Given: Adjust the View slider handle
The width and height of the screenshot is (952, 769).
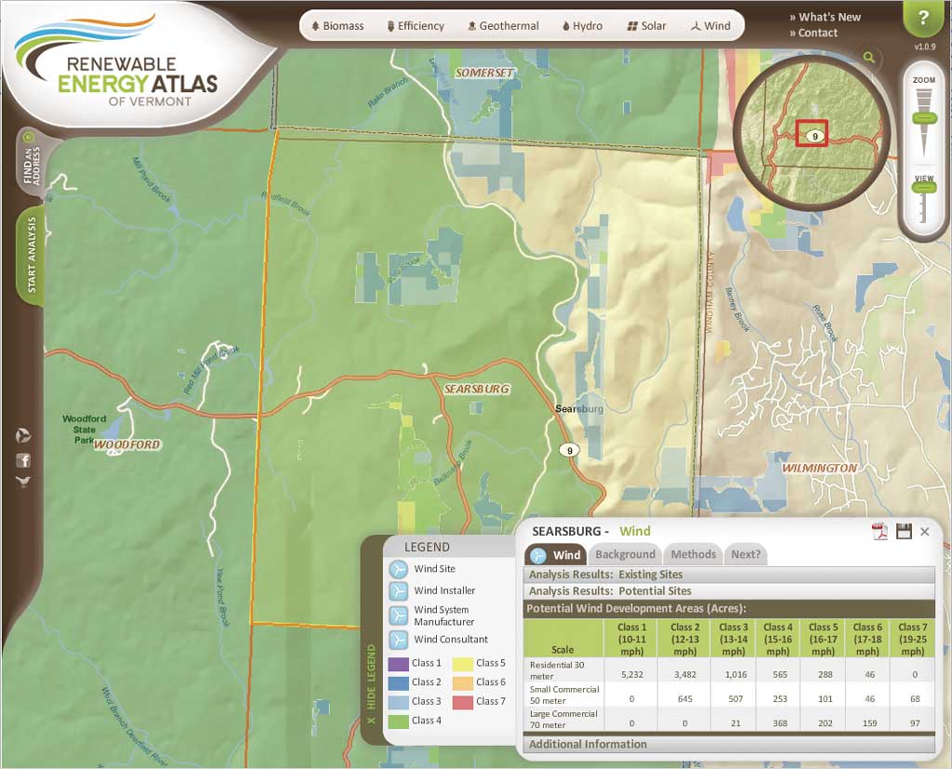Looking at the screenshot, I should coord(923,188).
